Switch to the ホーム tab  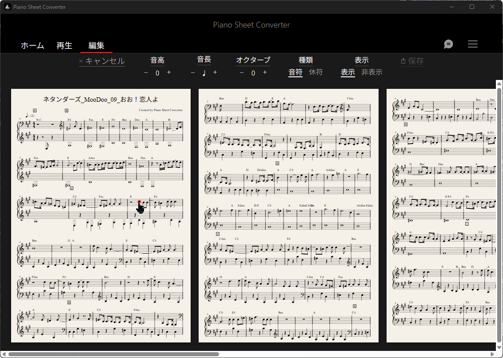click(x=32, y=46)
